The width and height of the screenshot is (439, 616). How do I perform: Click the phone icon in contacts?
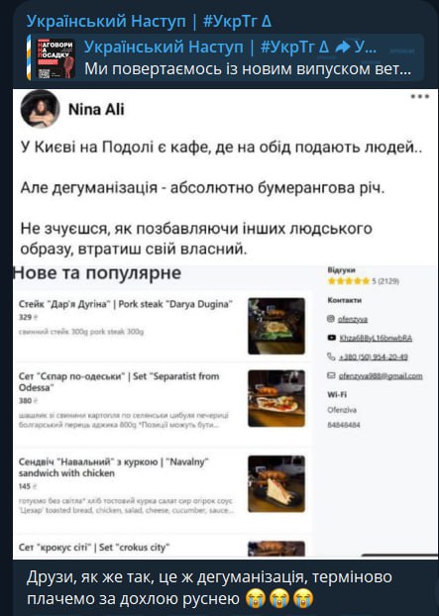coord(331,357)
